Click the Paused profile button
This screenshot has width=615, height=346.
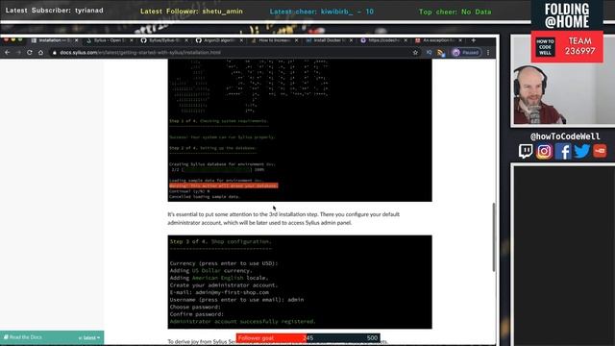466,52
